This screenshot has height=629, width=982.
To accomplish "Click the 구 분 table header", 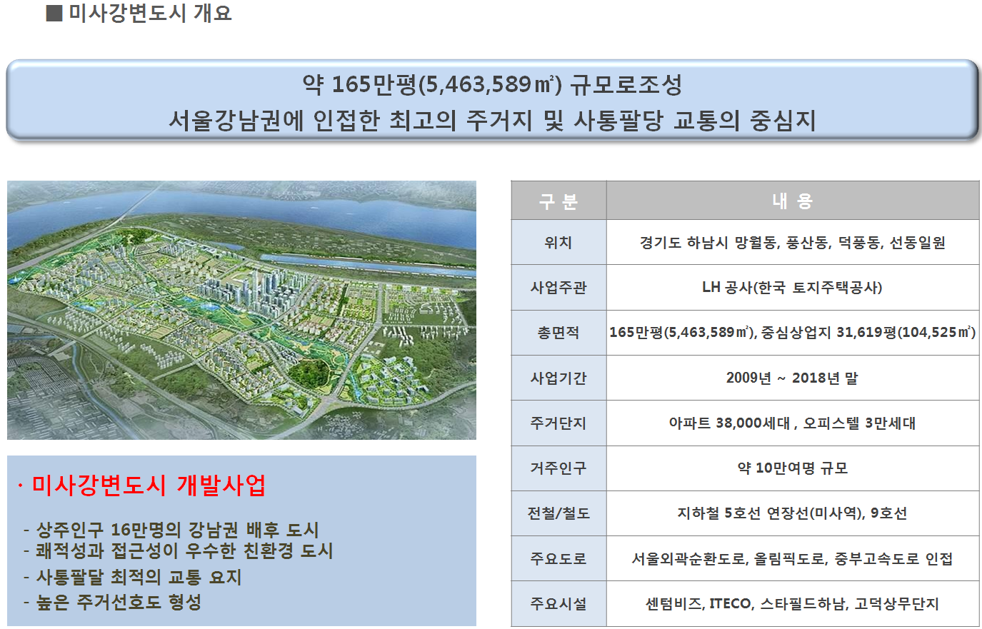I will point(558,201).
